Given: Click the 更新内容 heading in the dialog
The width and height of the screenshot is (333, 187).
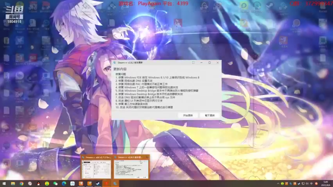Looking at the screenshot, I should [120, 69].
